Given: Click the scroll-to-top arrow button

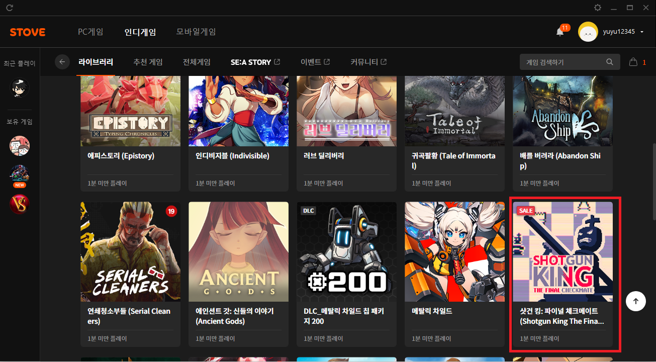Looking at the screenshot, I should (x=636, y=301).
